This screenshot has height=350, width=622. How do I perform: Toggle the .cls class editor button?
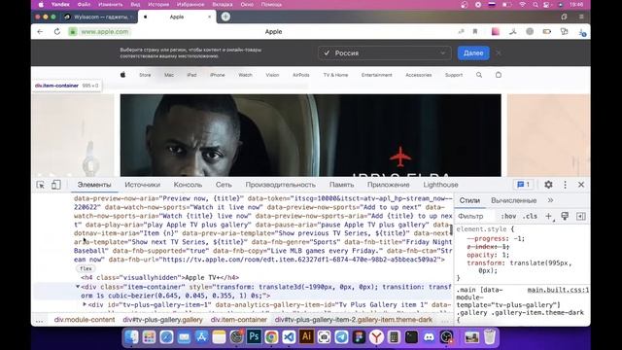[530, 216]
